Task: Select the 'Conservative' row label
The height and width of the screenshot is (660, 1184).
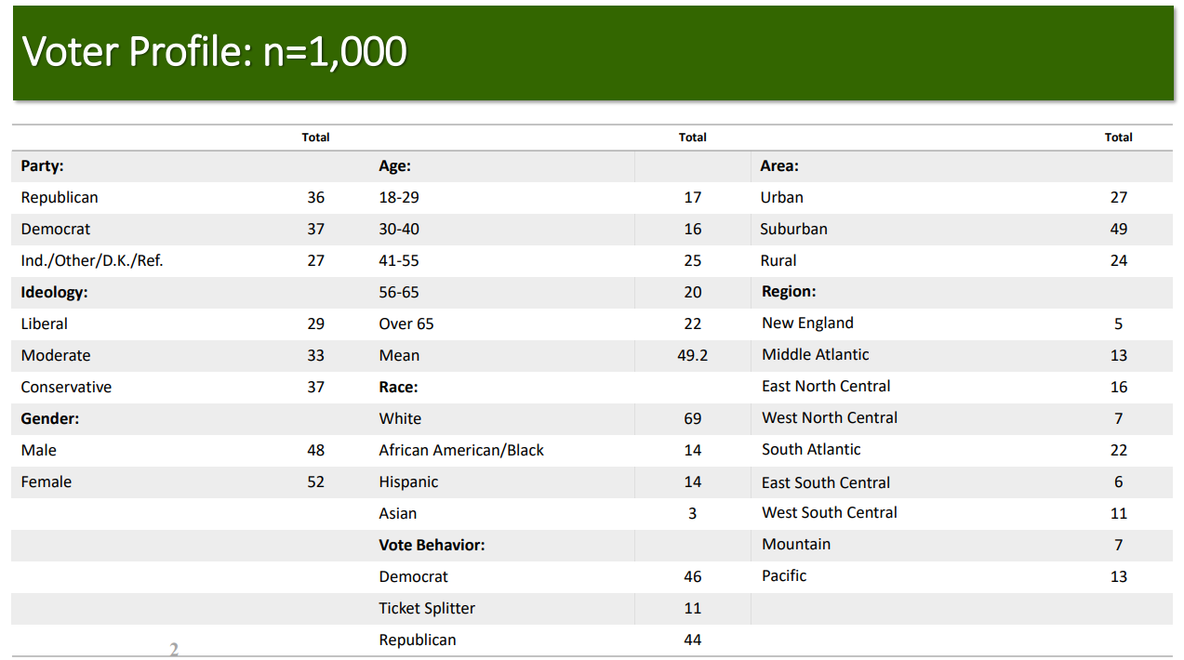Action: click(66, 388)
